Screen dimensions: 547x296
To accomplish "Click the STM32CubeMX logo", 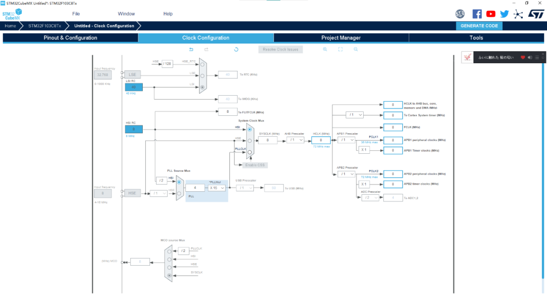I will pos(12,14).
